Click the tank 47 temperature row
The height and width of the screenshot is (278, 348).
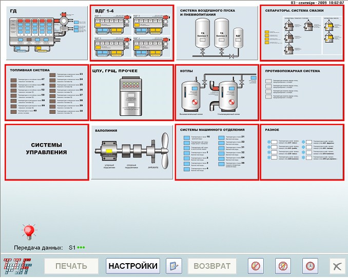tap(28, 80)
